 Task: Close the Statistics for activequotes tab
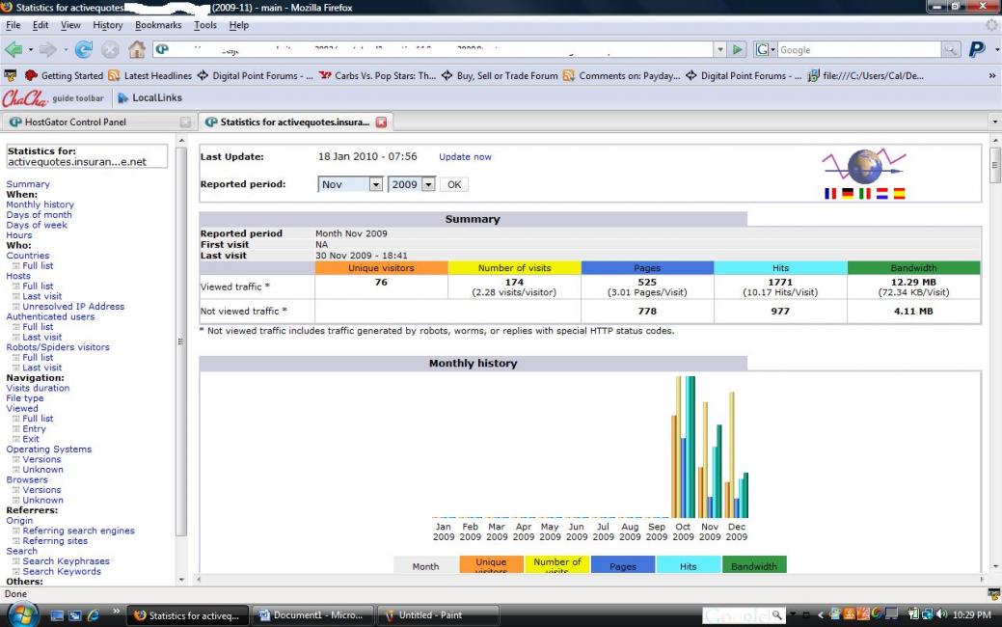[x=381, y=123]
